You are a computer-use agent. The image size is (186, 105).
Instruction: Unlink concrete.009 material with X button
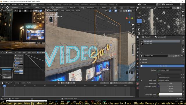178,56
